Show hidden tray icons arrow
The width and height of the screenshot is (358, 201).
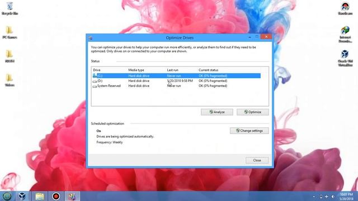pos(314,197)
